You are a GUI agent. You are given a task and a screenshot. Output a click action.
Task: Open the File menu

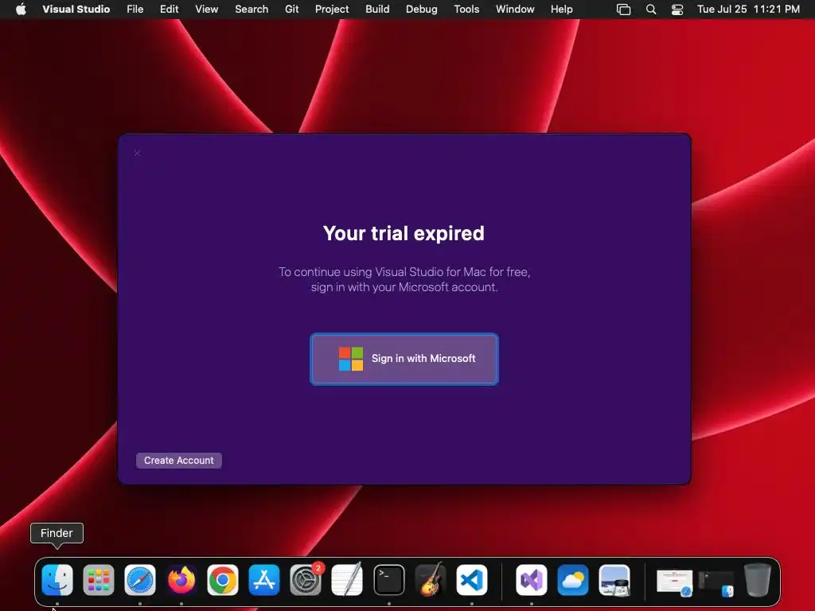point(135,9)
